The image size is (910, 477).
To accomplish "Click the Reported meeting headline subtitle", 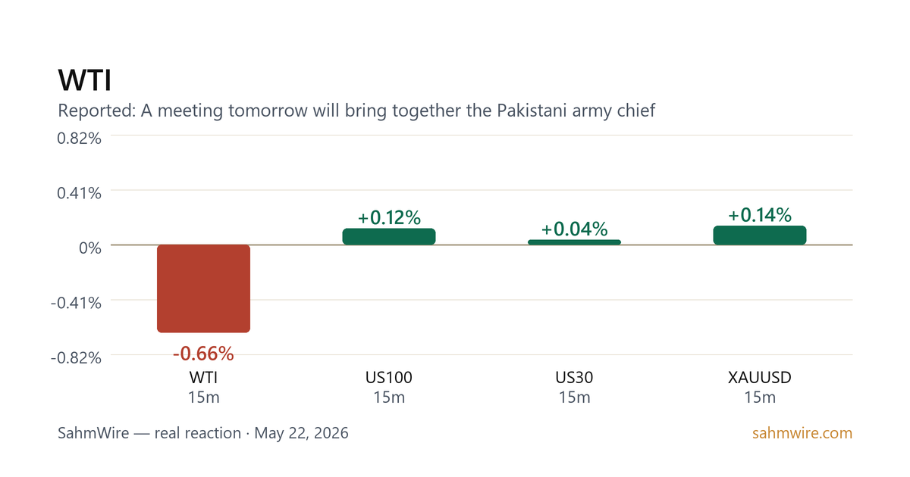I will (x=356, y=111).
